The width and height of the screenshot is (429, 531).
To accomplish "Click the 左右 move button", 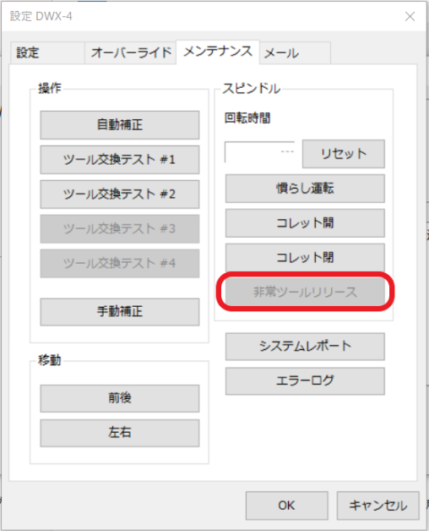I will pos(120,433).
